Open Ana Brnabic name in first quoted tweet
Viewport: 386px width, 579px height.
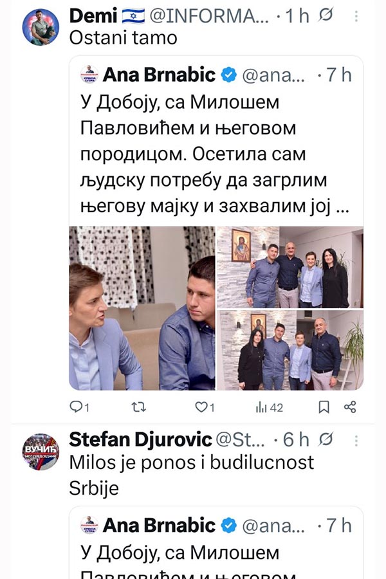[159, 75]
